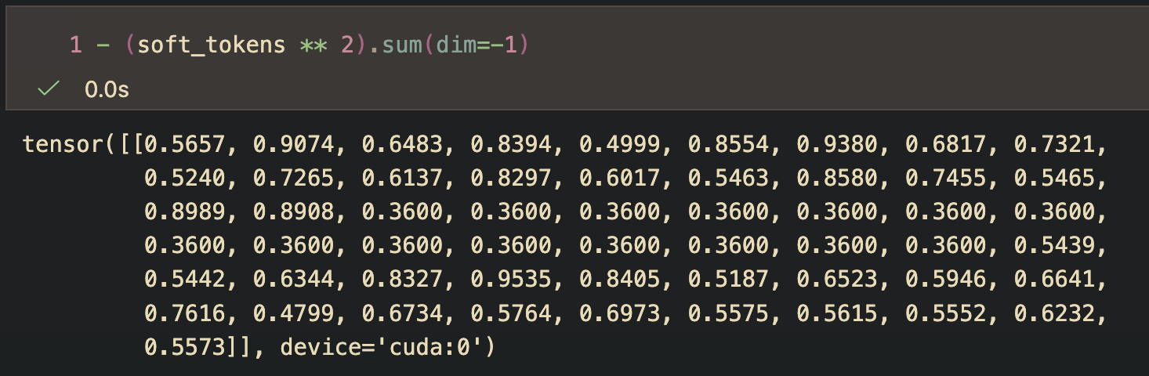Click device='cuda:0' text in the output
The image size is (1149, 376).
tap(388, 346)
